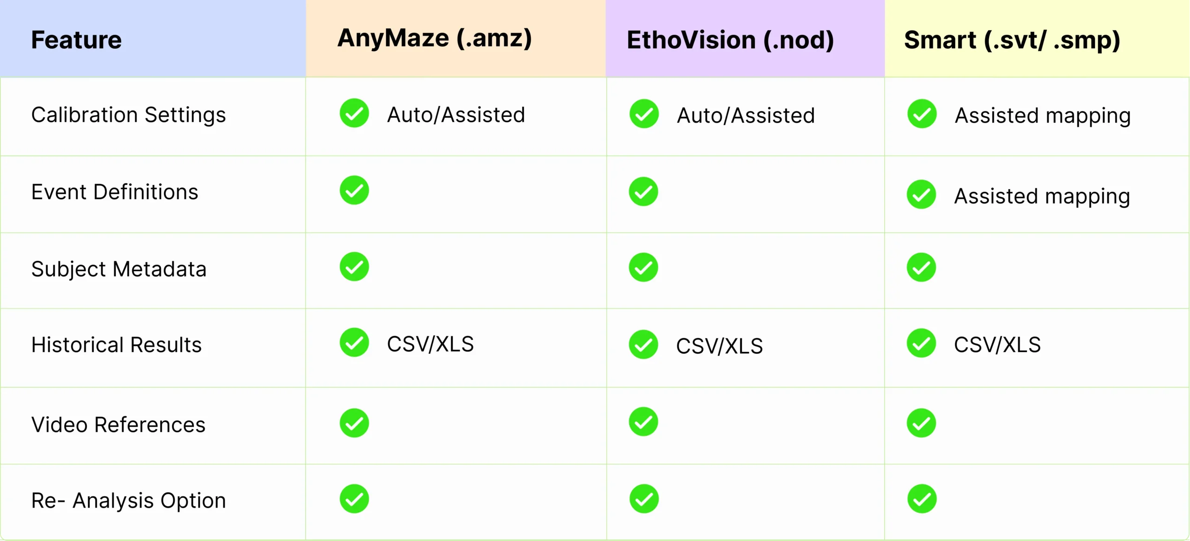Select the Smart (.svt/ .smp) column header
Image resolution: width=1190 pixels, height=541 pixels.
(1012, 40)
